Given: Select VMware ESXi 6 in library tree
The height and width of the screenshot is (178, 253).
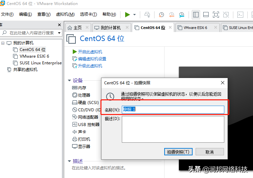Looking at the screenshot, I should click(34, 56).
